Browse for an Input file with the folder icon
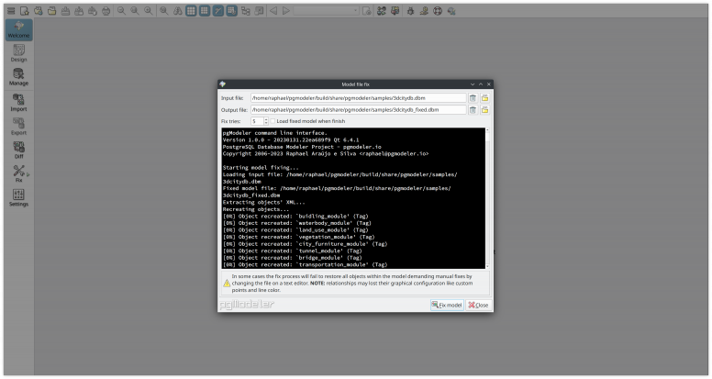This screenshot has height=379, width=712. coord(485,98)
